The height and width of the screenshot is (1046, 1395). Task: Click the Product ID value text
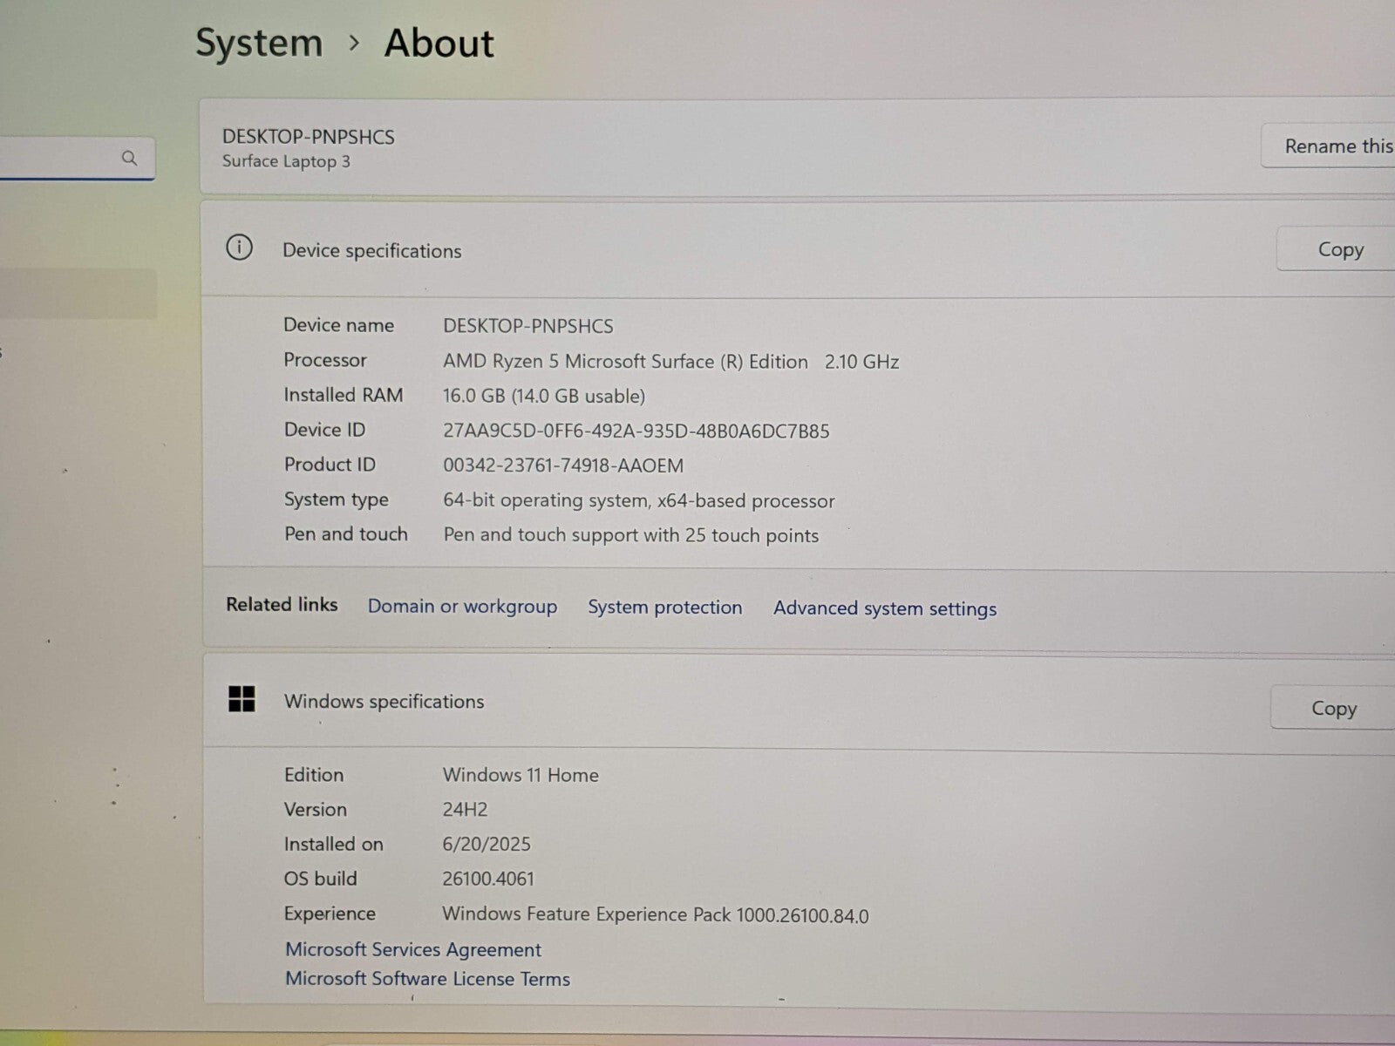(562, 465)
